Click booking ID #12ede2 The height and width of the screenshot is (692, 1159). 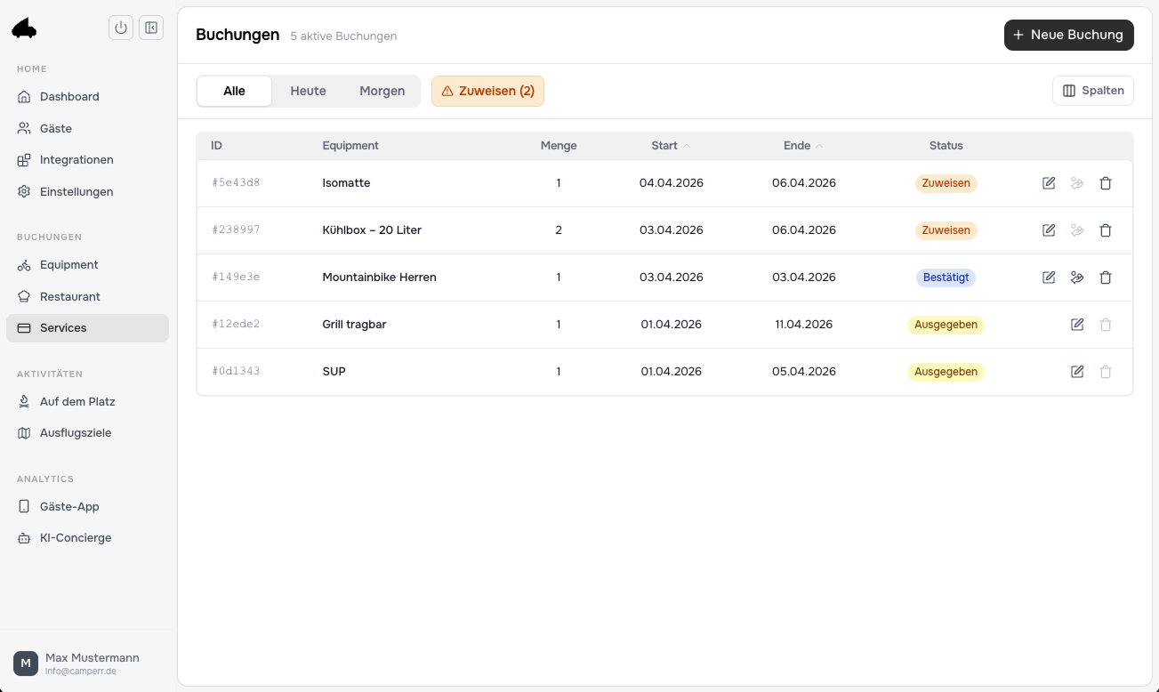pyautogui.click(x=236, y=325)
